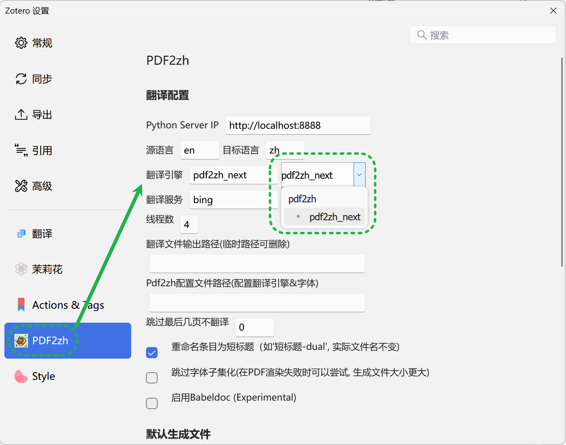The height and width of the screenshot is (445, 566).
Task: Select pdf2zh from the engine dropdown
Action: click(x=302, y=199)
